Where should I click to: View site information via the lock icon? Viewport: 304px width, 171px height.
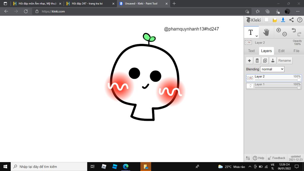[x=37, y=12]
